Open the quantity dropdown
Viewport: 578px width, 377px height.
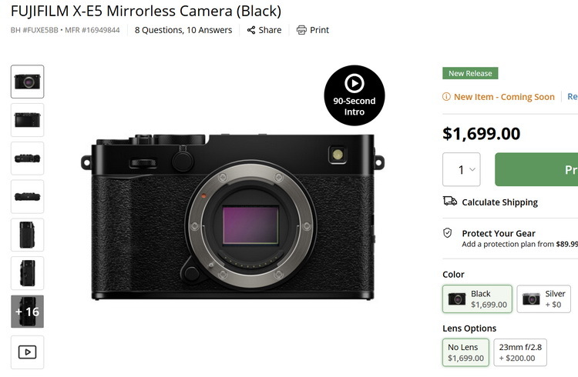[461, 169]
